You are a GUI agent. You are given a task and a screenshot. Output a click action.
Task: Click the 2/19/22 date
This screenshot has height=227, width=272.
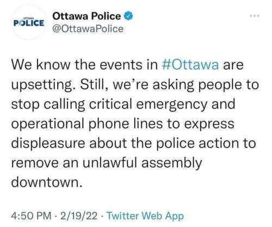[x=79, y=216]
